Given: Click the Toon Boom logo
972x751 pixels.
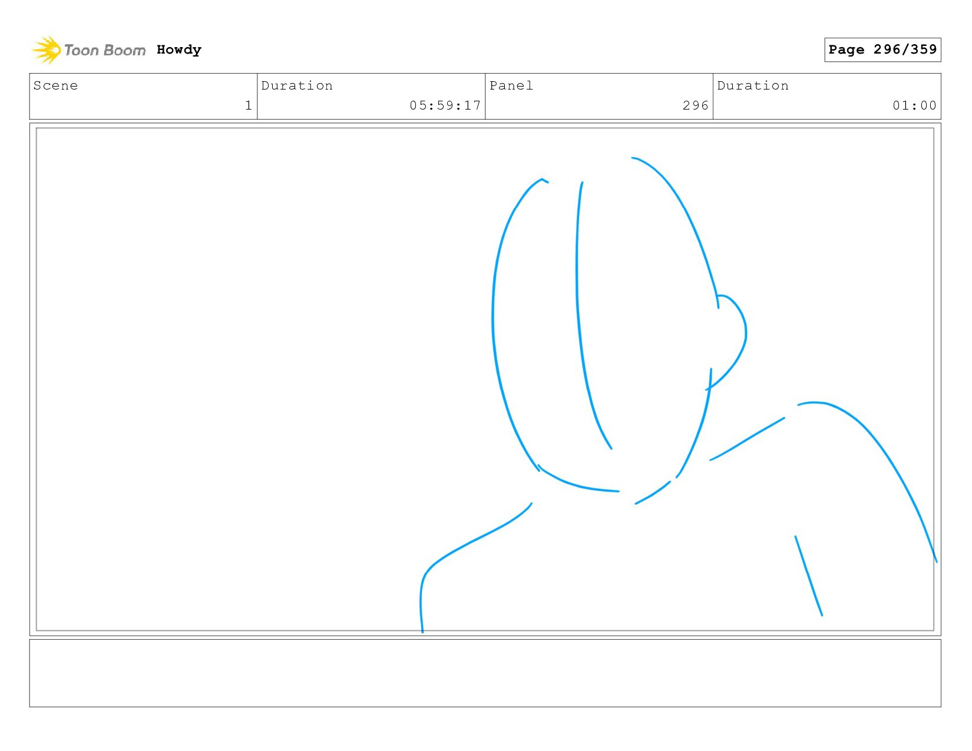Looking at the screenshot, I should coord(88,50).
